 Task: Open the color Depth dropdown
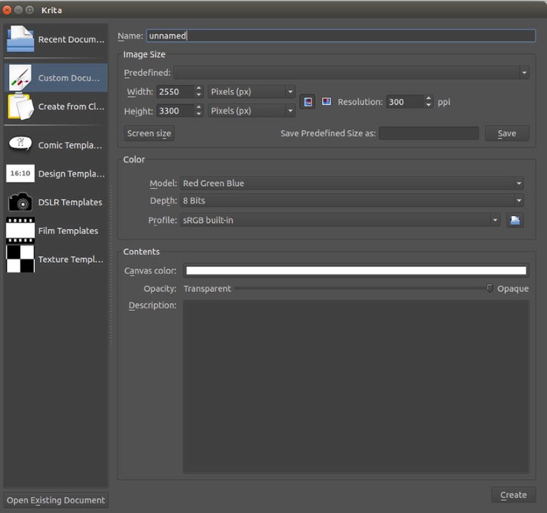(x=518, y=200)
